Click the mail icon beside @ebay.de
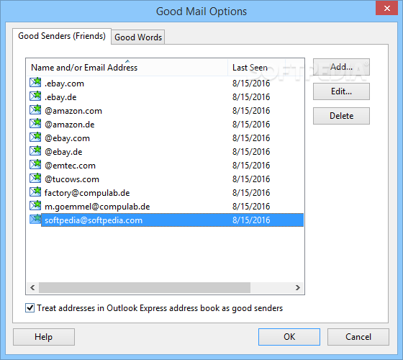The width and height of the screenshot is (403, 360). 35,150
